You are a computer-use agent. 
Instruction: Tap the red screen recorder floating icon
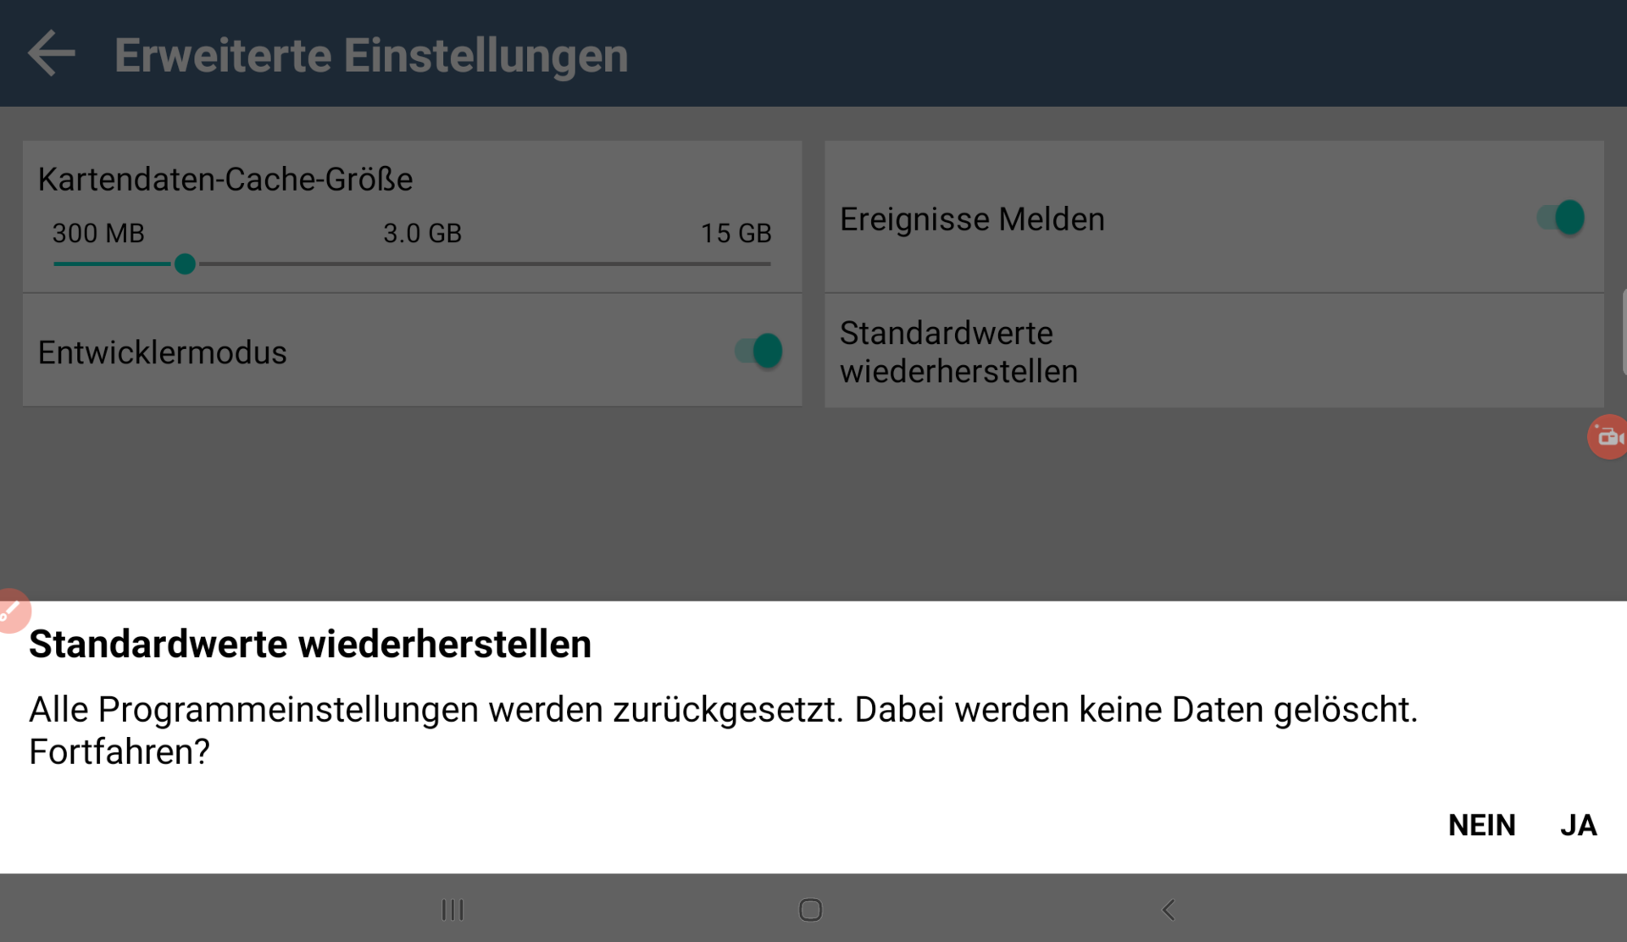(x=1607, y=437)
